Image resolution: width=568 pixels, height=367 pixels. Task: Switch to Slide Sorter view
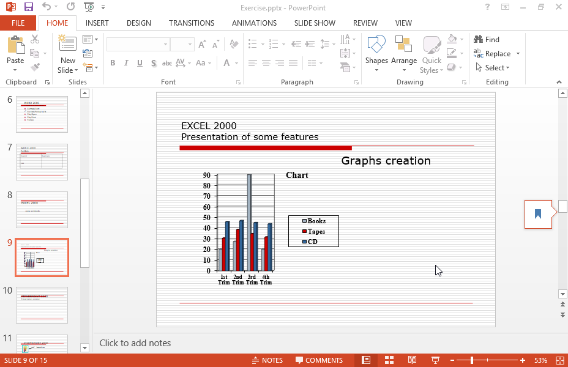(x=389, y=360)
